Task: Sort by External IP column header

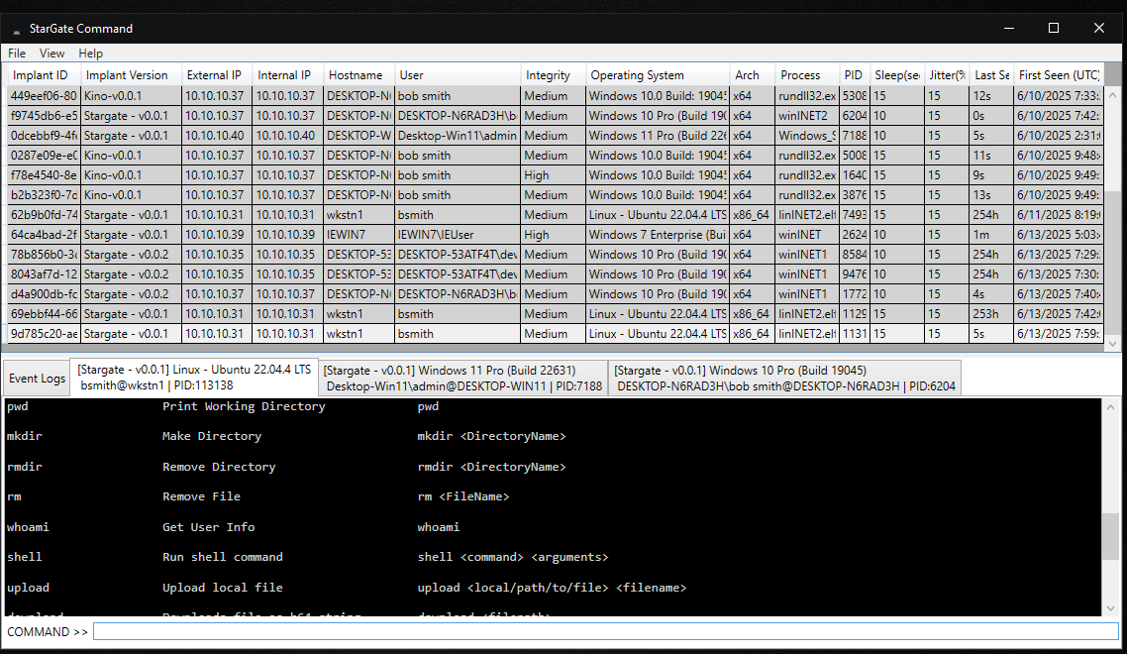Action: click(x=216, y=75)
